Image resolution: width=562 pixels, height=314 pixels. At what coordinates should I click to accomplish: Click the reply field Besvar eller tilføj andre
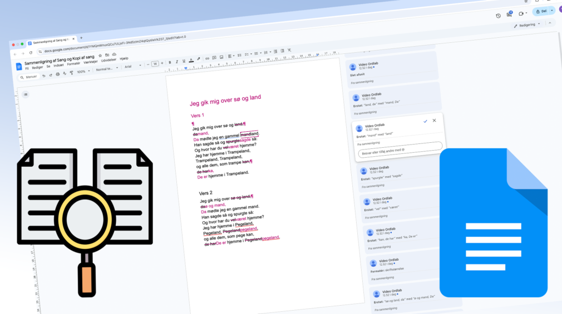point(400,149)
